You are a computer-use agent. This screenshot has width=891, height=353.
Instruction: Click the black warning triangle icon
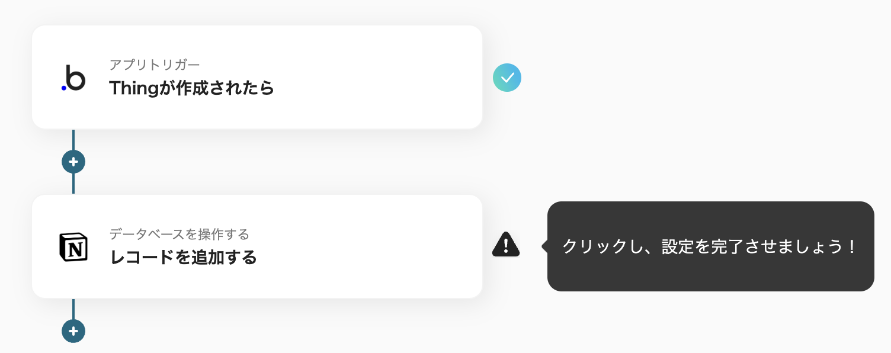pos(506,245)
